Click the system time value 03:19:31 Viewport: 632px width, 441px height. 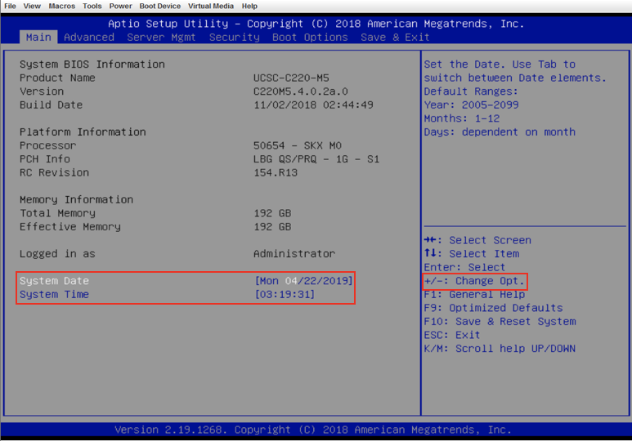(x=285, y=294)
